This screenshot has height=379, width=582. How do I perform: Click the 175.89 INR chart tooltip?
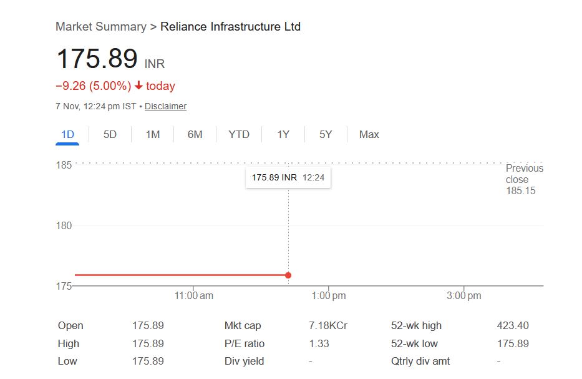click(288, 177)
